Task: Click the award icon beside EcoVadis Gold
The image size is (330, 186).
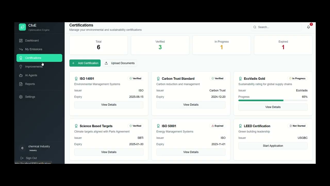Action: tap(240, 79)
